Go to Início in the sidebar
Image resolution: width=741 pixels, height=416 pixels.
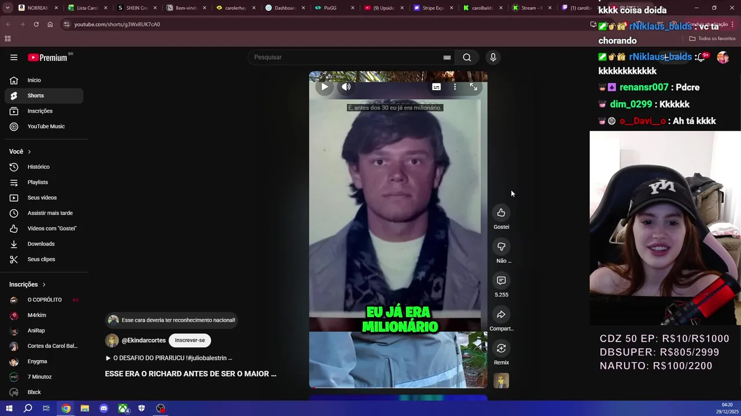point(44,80)
